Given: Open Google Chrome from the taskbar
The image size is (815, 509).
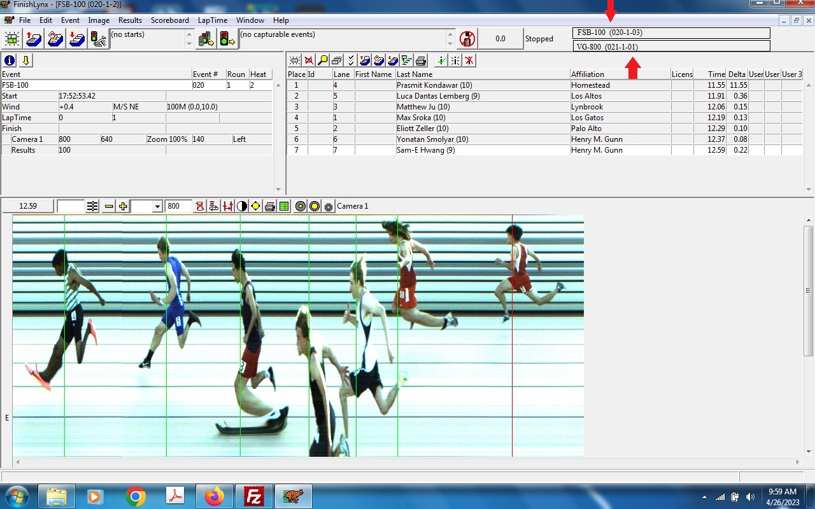Looking at the screenshot, I should pyautogui.click(x=135, y=496).
